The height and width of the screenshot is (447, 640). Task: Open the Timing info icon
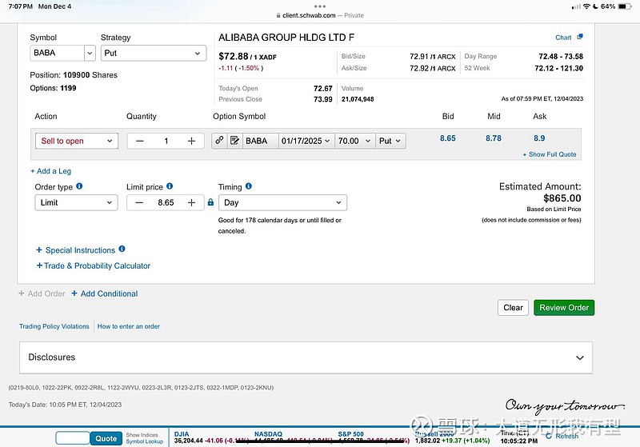tap(249, 186)
